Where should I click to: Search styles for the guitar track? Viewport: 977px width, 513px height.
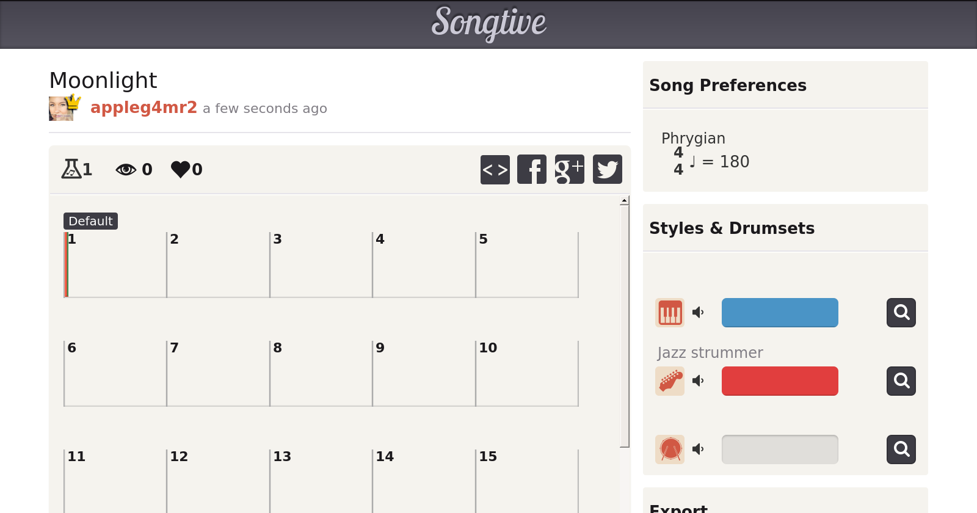point(901,381)
